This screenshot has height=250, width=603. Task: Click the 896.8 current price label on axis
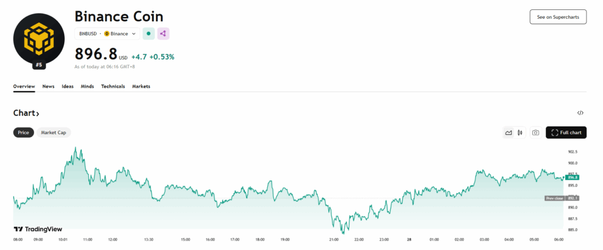[x=572, y=177]
